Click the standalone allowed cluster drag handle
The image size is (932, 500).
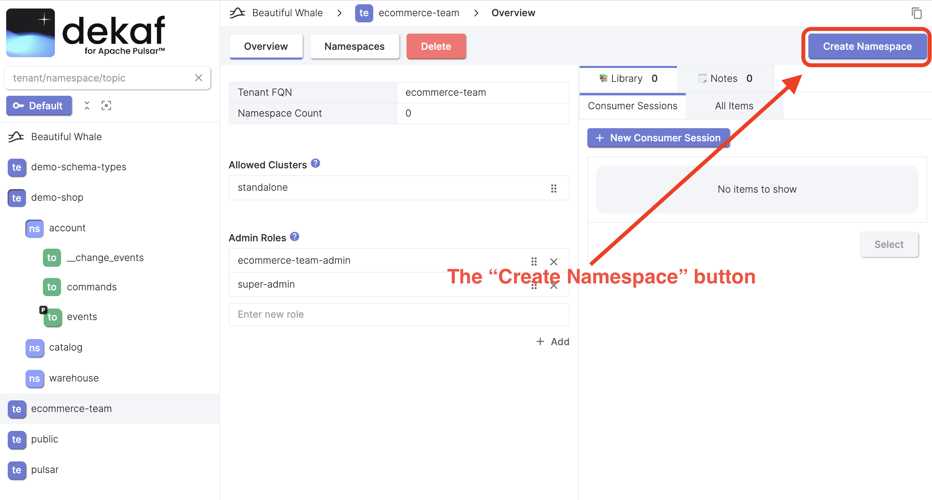pyautogui.click(x=554, y=188)
